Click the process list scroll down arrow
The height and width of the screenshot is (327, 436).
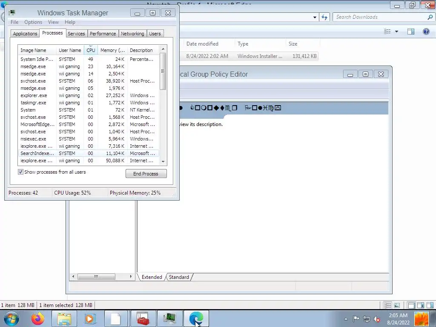tap(163, 161)
